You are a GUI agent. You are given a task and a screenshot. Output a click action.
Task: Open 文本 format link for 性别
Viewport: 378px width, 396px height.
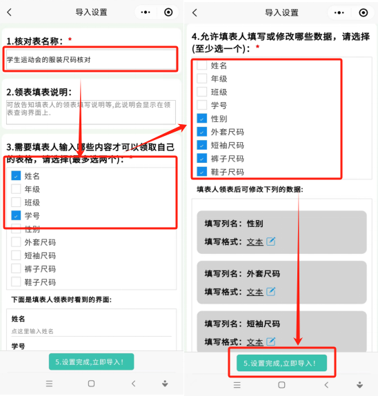pyautogui.click(x=255, y=242)
